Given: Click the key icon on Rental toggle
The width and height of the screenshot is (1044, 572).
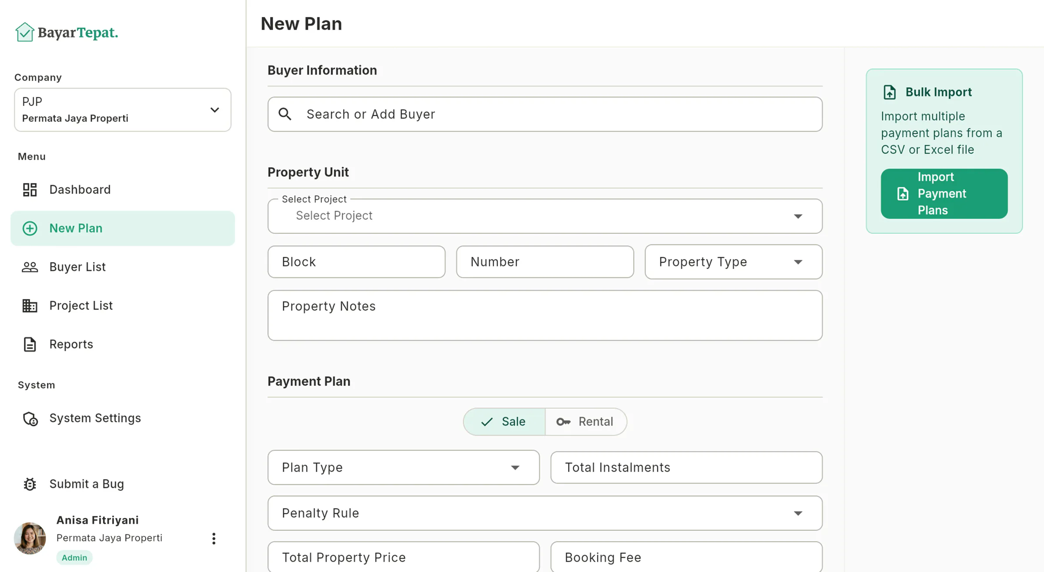Looking at the screenshot, I should coord(563,422).
